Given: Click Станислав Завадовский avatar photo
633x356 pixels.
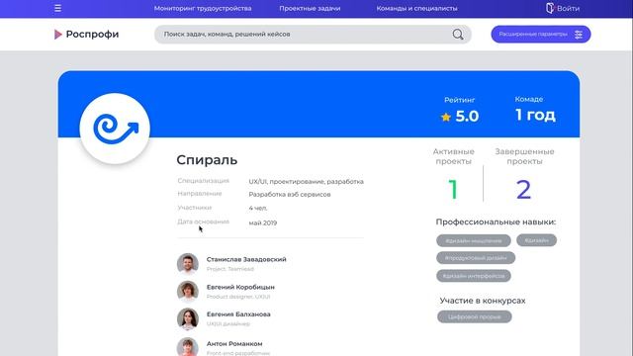Looking at the screenshot, I should click(x=188, y=264).
